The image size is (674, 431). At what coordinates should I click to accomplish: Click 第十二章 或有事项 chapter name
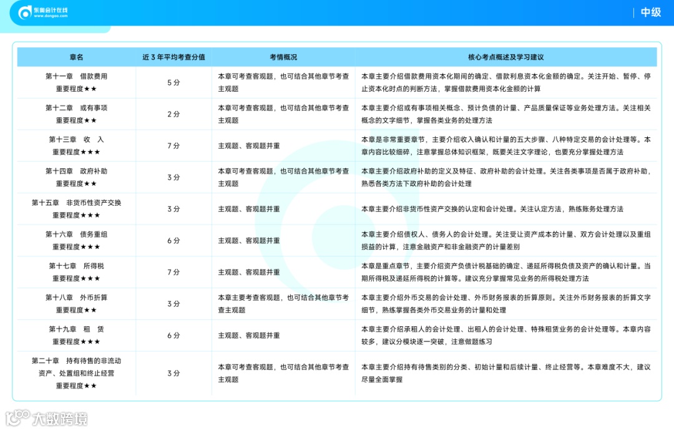pos(77,108)
